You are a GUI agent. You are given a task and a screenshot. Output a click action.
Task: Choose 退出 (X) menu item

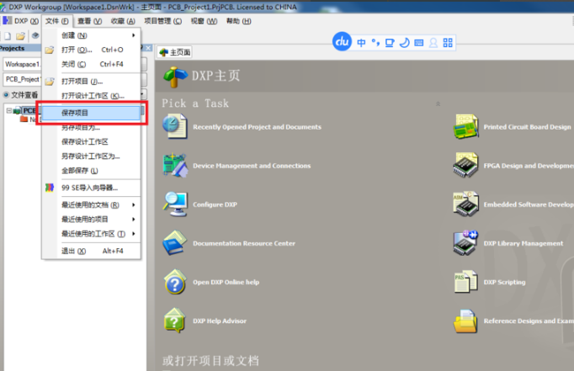pyautogui.click(x=91, y=251)
